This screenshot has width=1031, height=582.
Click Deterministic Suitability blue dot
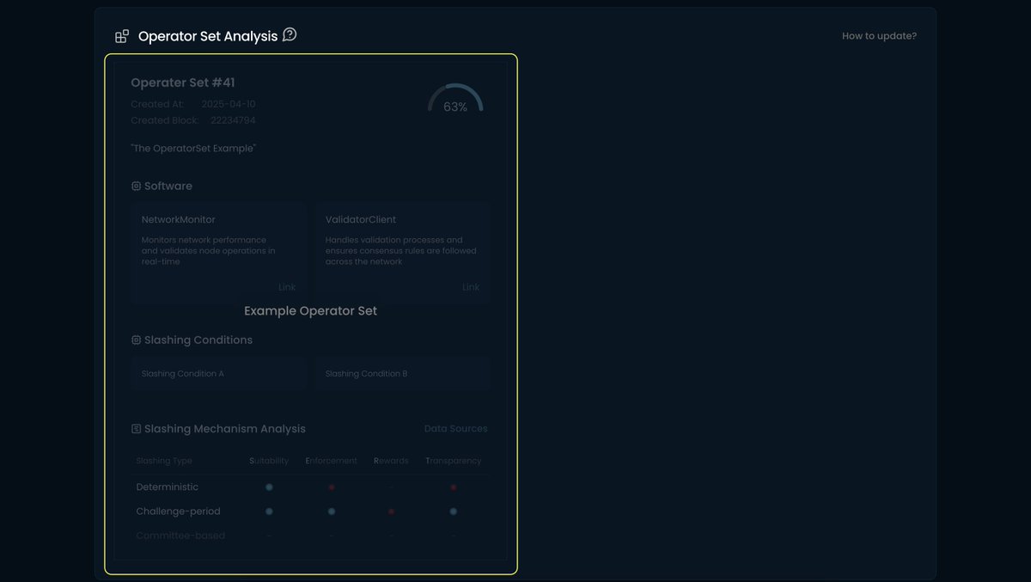click(x=269, y=487)
